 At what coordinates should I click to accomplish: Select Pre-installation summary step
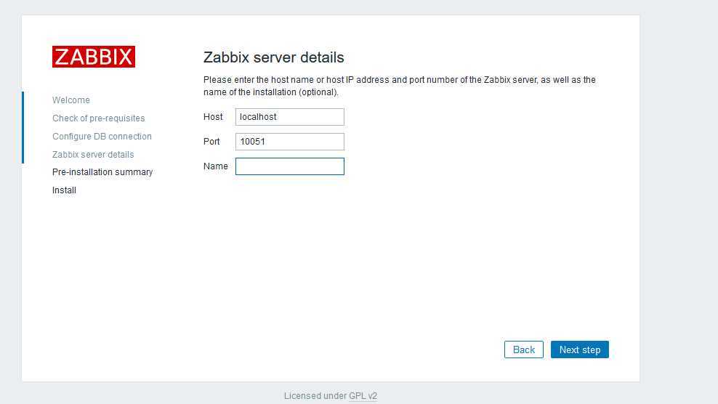[x=102, y=172]
